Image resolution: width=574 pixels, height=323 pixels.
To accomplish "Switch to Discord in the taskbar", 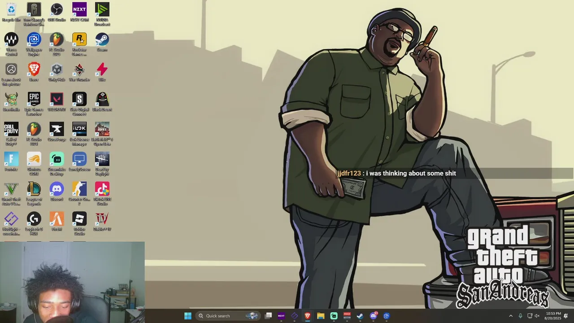I will click(374, 316).
